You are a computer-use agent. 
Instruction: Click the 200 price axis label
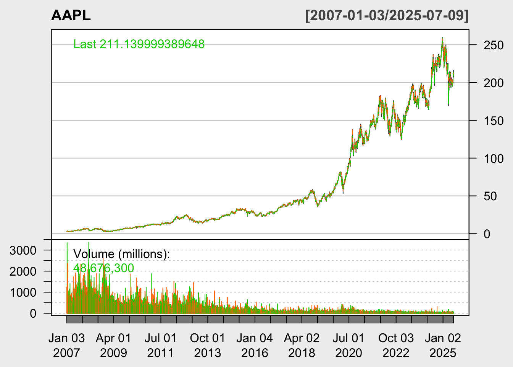click(x=494, y=83)
